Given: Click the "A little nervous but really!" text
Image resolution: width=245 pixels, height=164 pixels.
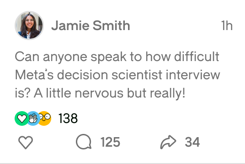Looking at the screenshot, I should pyautogui.click(x=110, y=93).
